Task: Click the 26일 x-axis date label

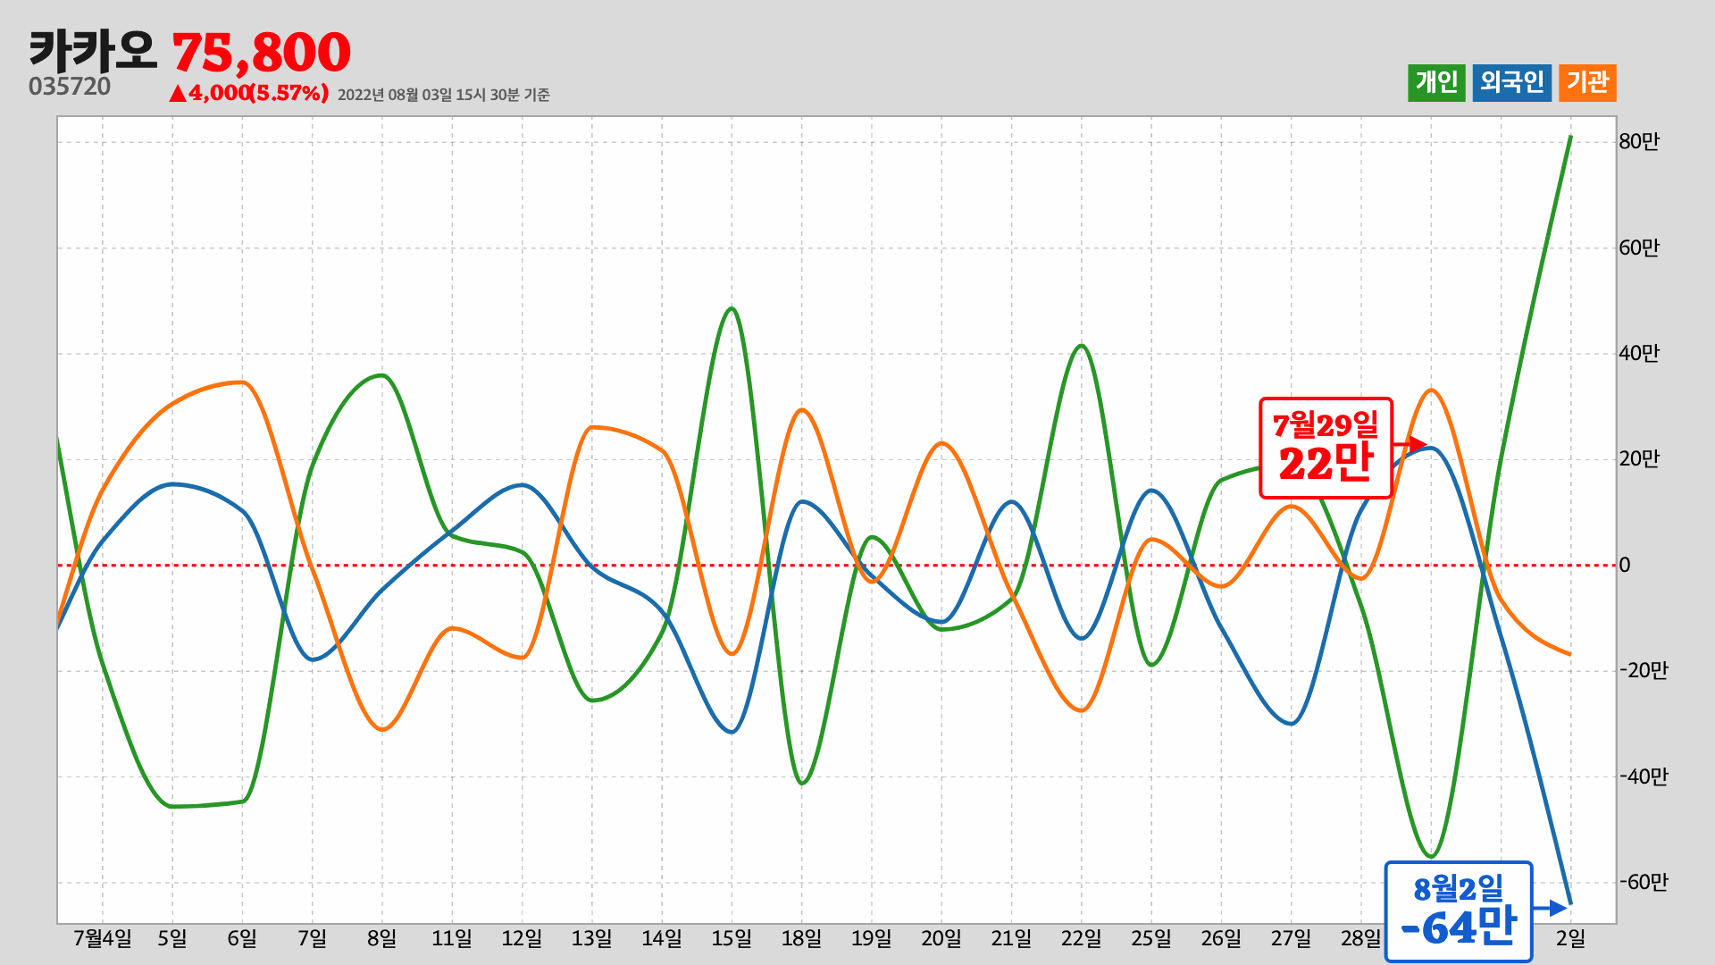Action: tap(1221, 938)
